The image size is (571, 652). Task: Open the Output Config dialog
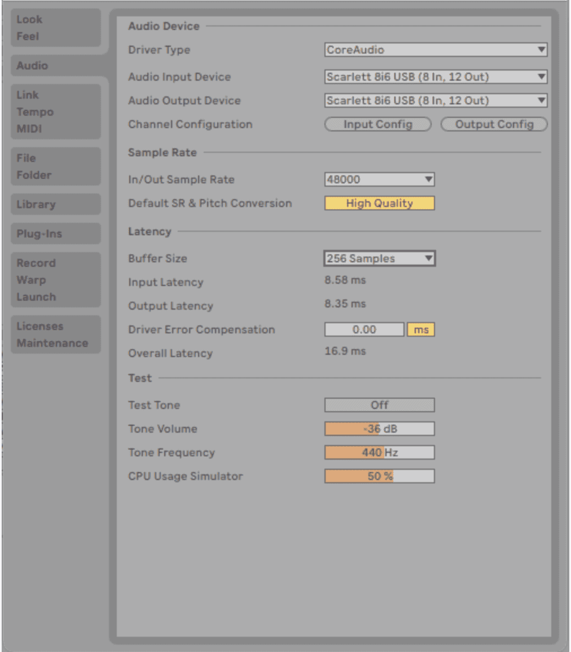pos(493,124)
